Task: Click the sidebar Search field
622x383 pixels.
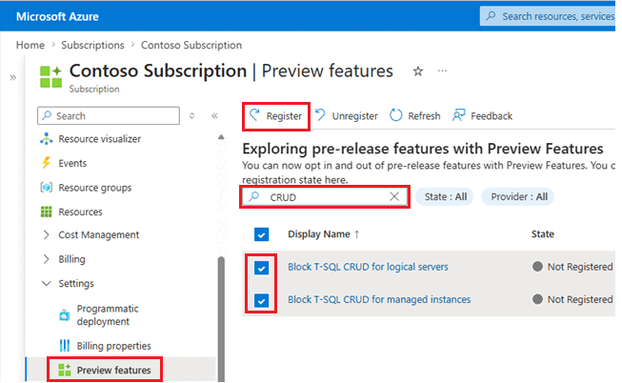Action: [109, 116]
